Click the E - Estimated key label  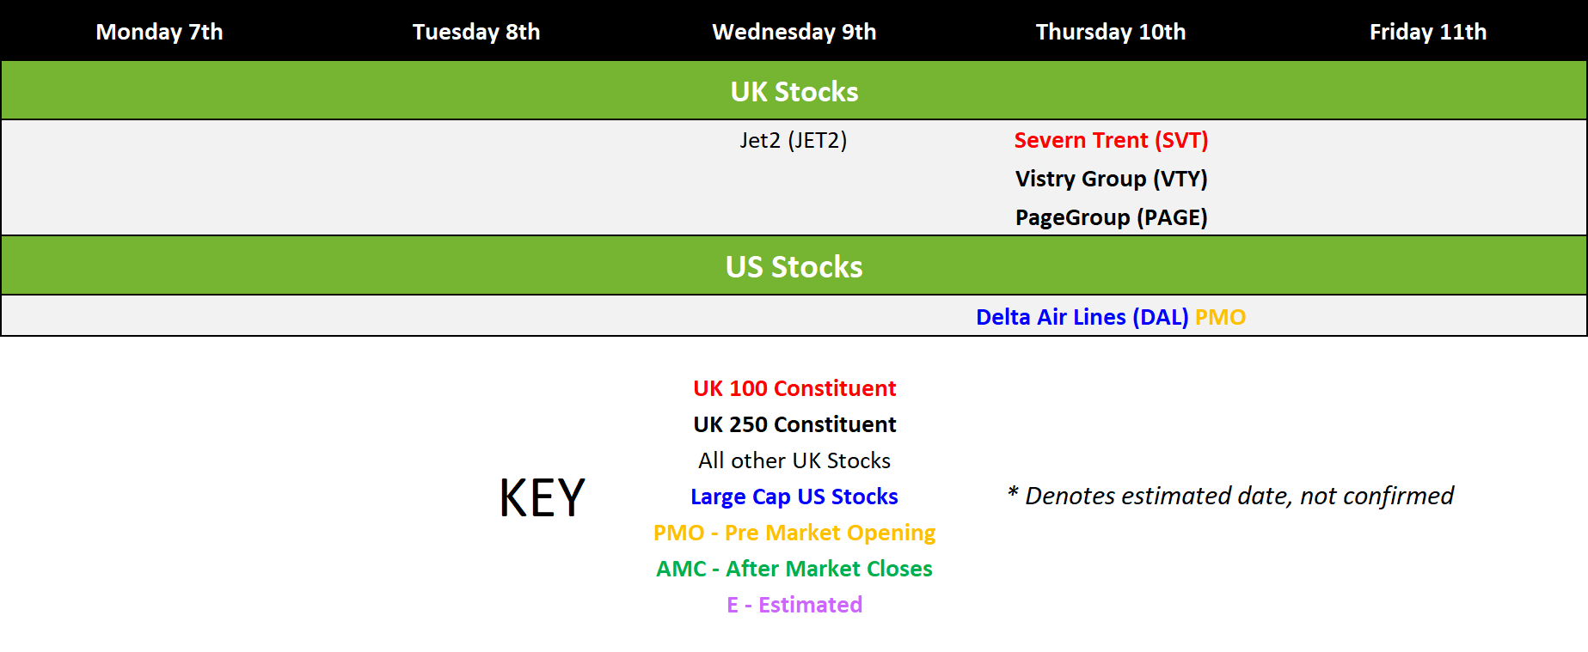[794, 605]
